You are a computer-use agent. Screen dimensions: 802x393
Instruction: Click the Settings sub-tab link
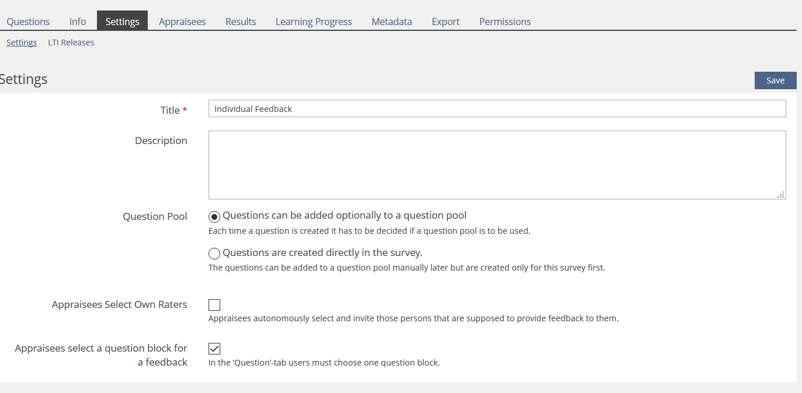[22, 43]
